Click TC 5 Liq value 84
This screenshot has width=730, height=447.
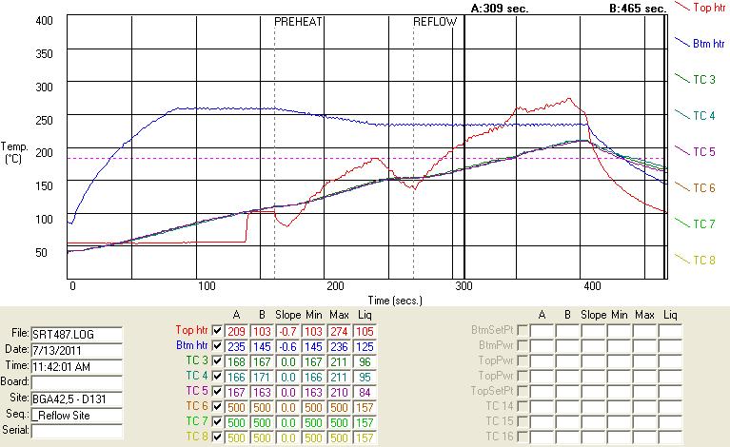[365, 392]
